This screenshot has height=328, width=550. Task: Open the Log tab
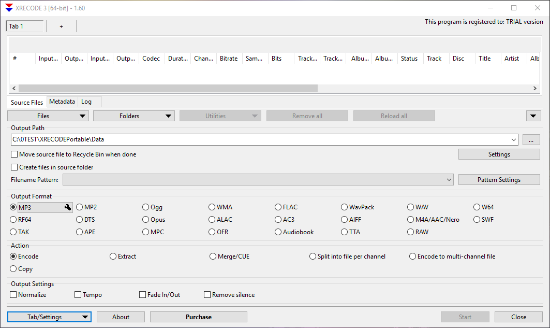[x=86, y=102]
